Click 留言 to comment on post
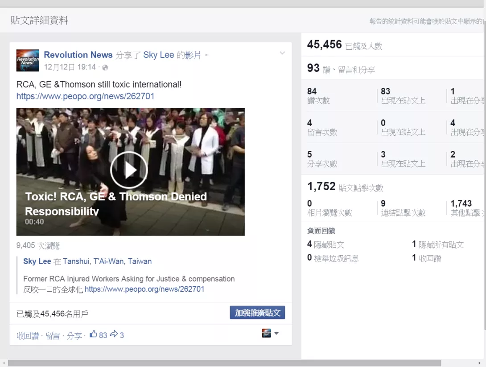This screenshot has width=486, height=367. [53, 336]
